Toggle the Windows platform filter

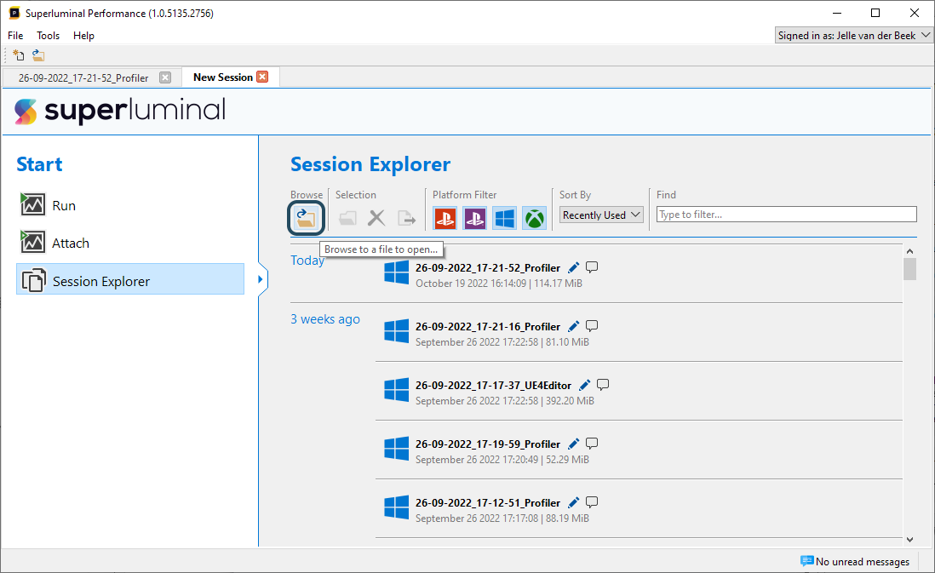(505, 218)
